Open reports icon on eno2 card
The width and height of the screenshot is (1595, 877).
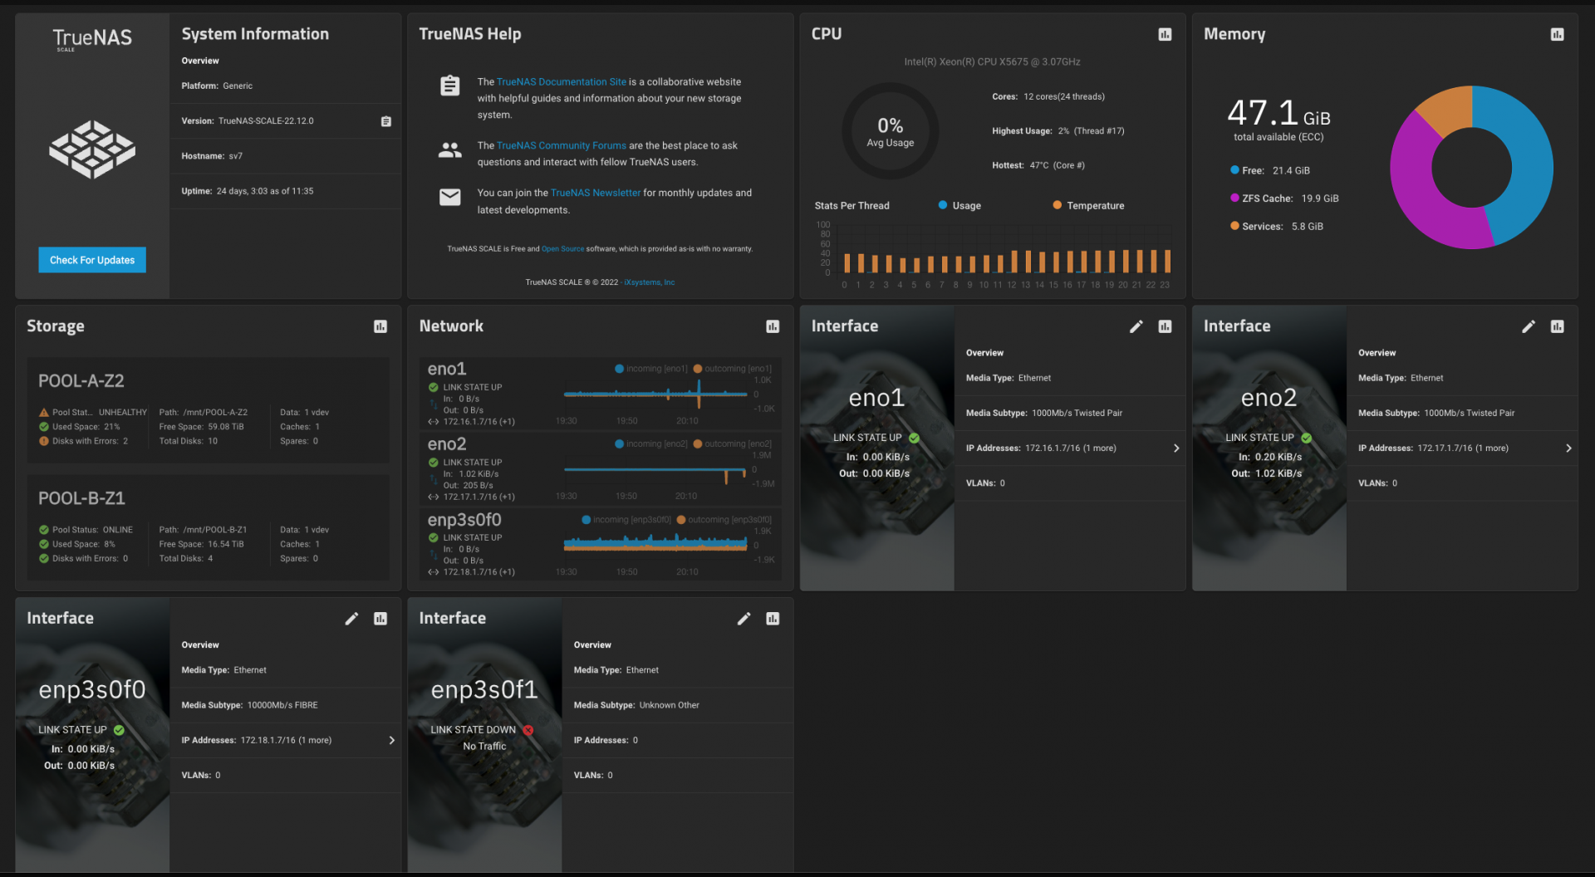click(1557, 326)
